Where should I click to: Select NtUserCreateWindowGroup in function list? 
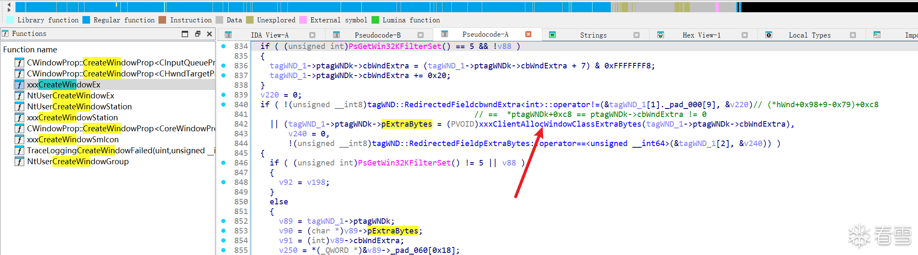click(x=78, y=161)
